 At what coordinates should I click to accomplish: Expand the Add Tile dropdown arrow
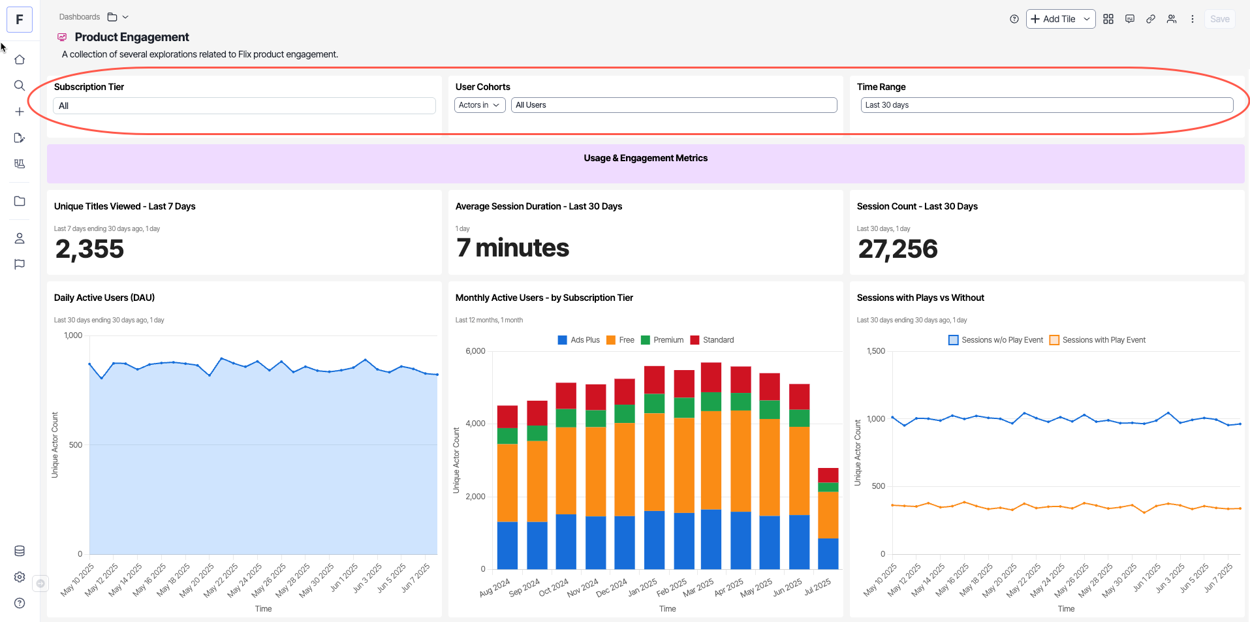coord(1087,19)
